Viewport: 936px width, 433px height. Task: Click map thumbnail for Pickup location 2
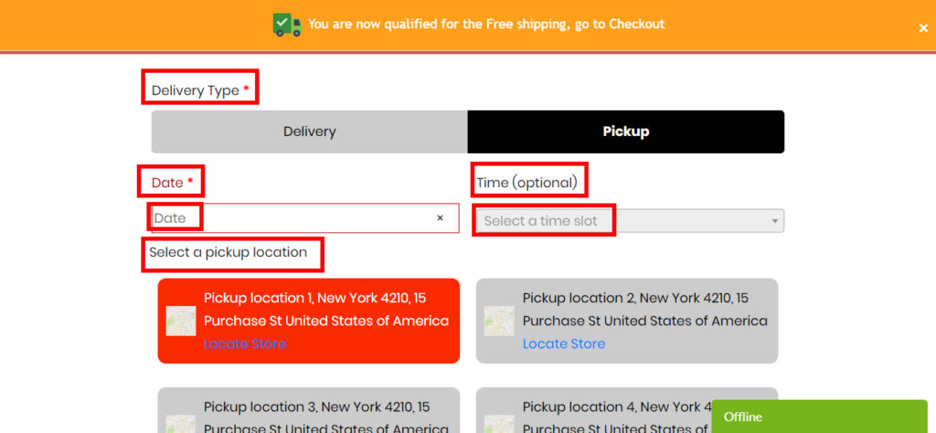499,321
